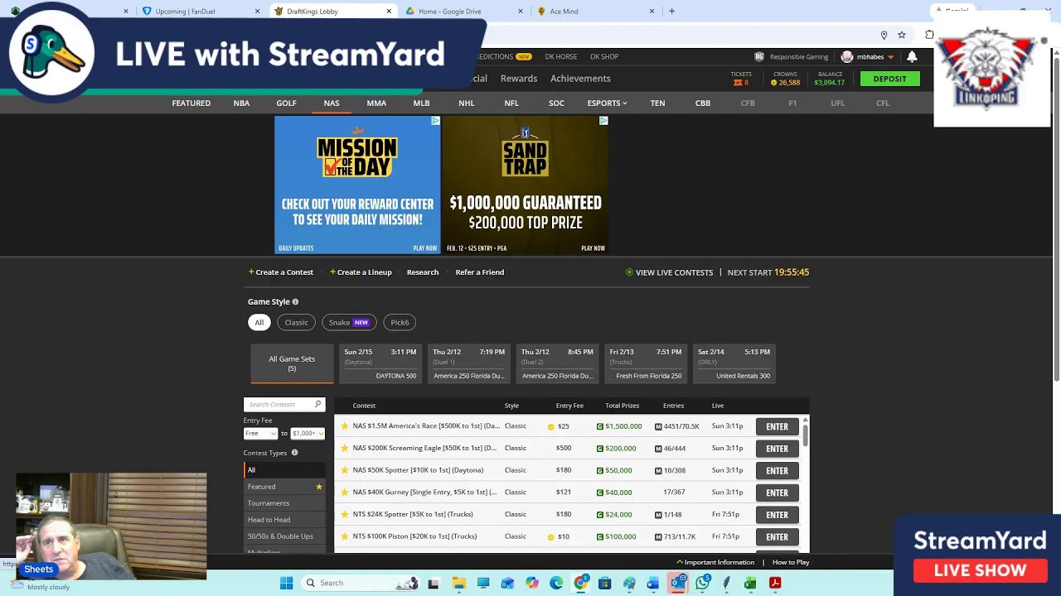This screenshot has width=1061, height=596.
Task: Open the Windows Start menu
Action: tap(286, 583)
